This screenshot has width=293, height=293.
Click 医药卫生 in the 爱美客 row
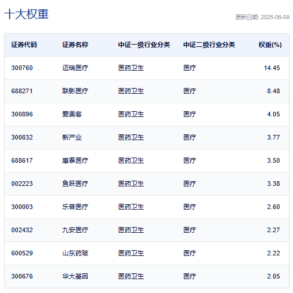coord(131,114)
